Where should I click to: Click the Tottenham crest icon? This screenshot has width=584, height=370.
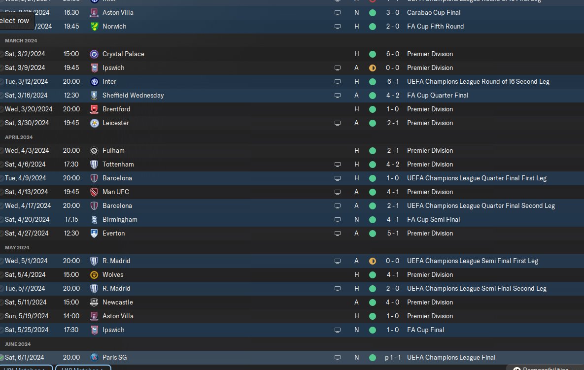click(94, 165)
